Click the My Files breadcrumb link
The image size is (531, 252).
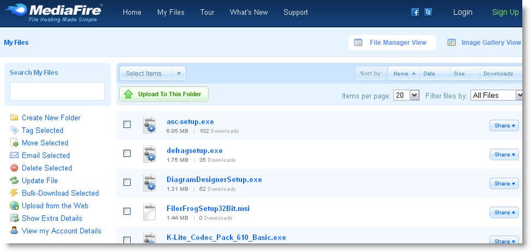click(16, 43)
